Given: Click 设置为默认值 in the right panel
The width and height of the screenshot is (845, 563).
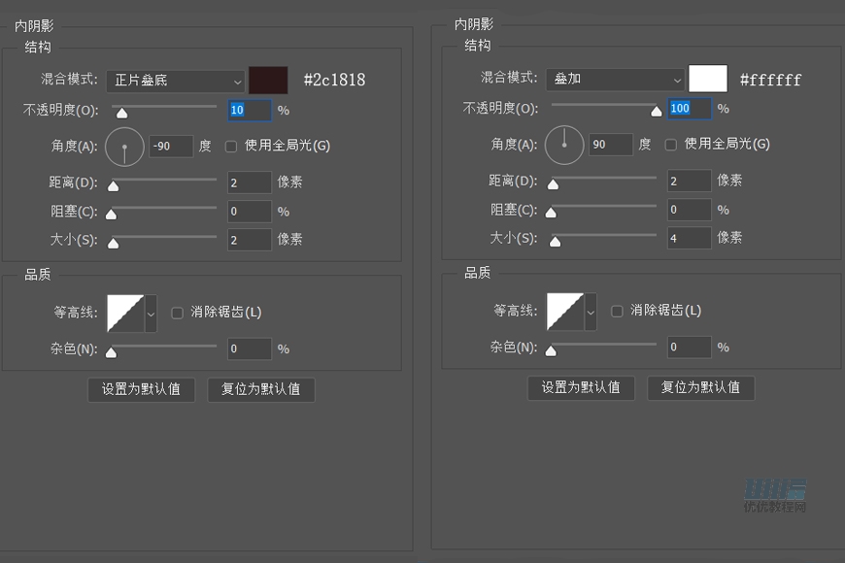Looking at the screenshot, I should [x=581, y=387].
